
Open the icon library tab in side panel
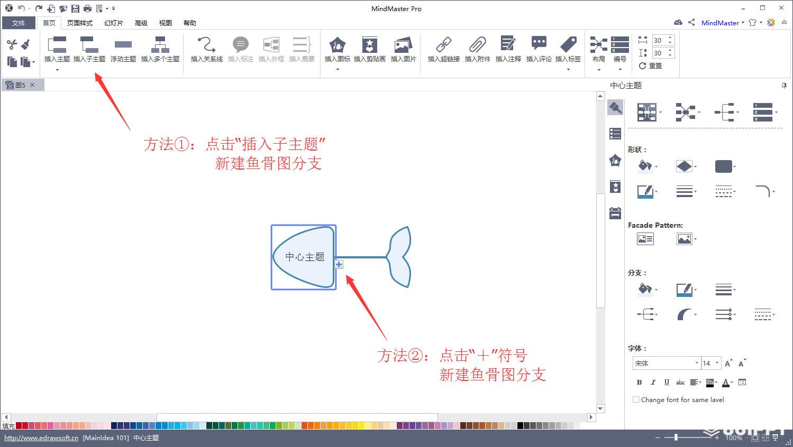615,160
